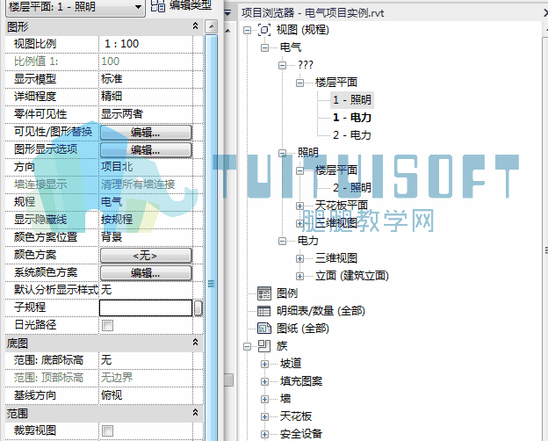Collapse the 族 tree node
Viewport: 548px width, 441px height.
(x=247, y=347)
